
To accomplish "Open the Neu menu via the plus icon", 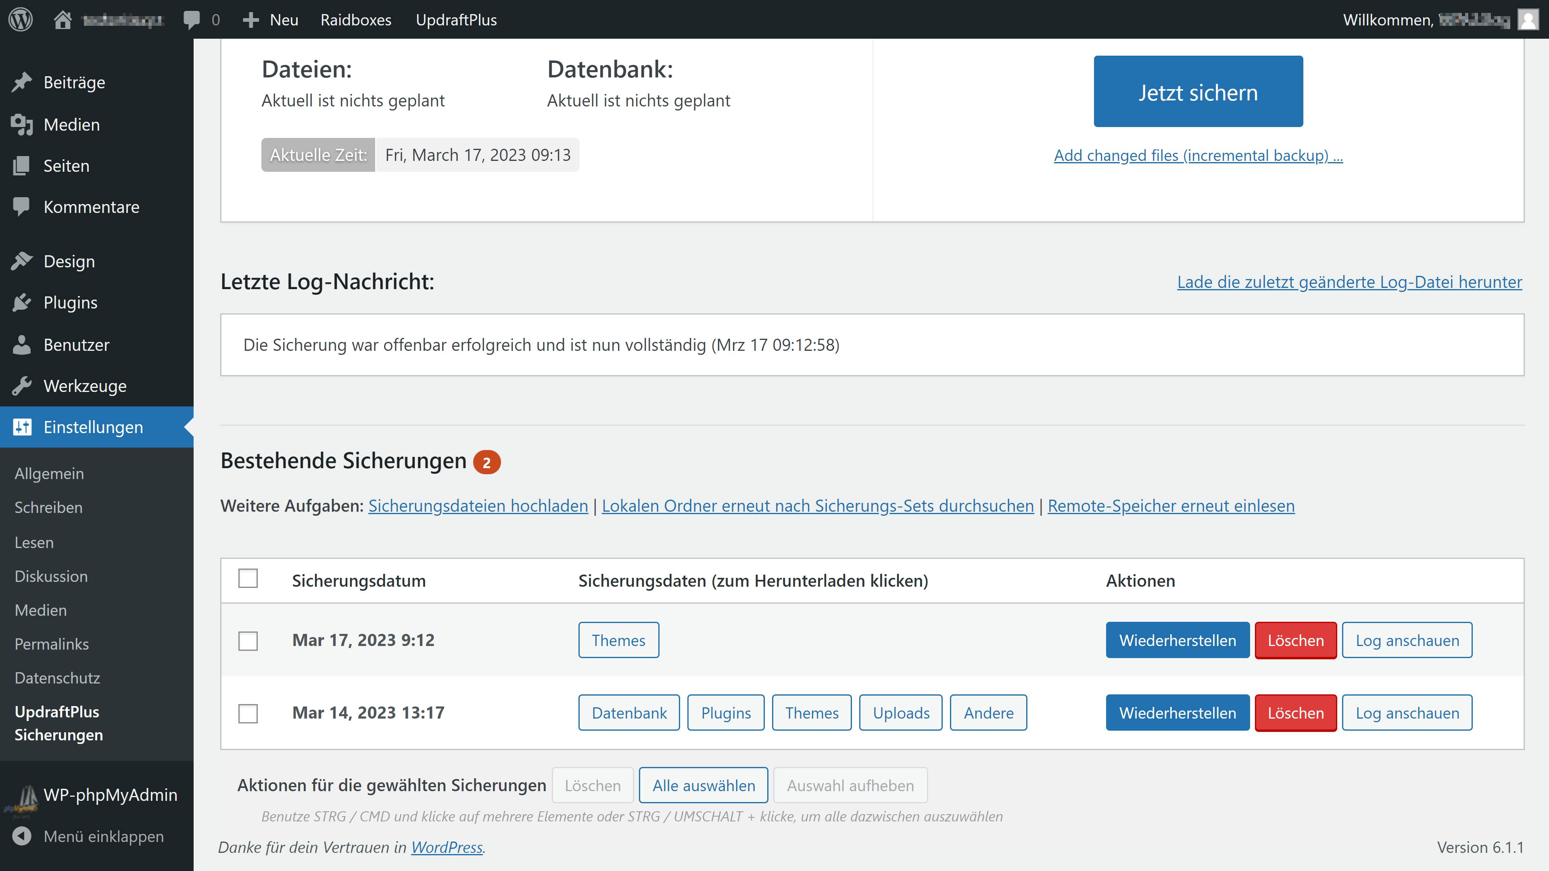I will pyautogui.click(x=252, y=19).
